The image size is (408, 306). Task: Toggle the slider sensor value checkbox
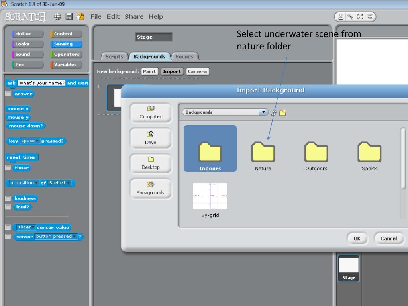pos(8,227)
